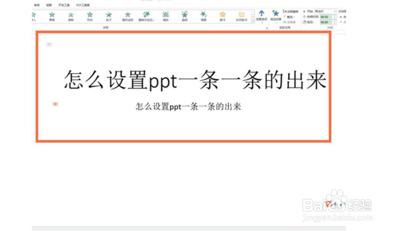The height and width of the screenshot is (231, 394).
Task: Open the 触发 (Trigger) dropdown
Action: point(289,17)
